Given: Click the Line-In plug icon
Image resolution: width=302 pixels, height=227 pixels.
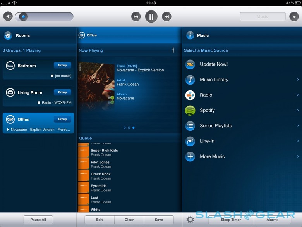Looking at the screenshot, I should tap(190, 141).
